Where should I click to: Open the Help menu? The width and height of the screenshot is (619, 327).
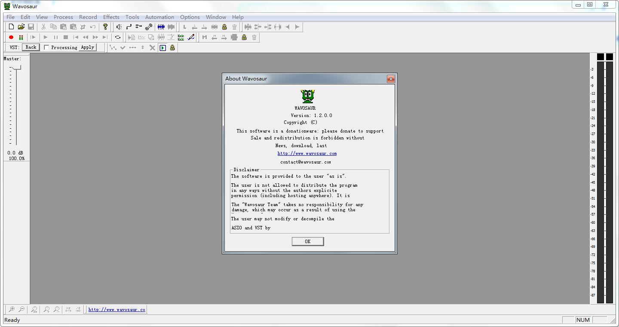(x=238, y=17)
